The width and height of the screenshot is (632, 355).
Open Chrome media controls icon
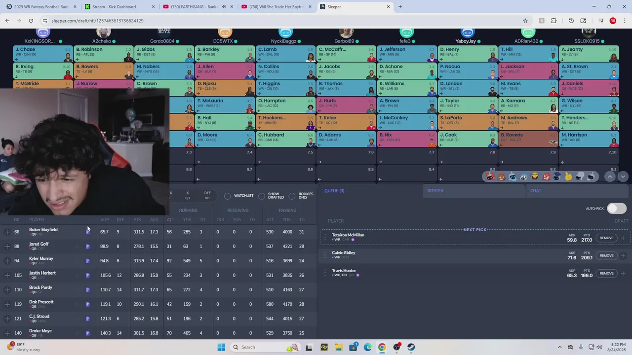click(x=601, y=21)
